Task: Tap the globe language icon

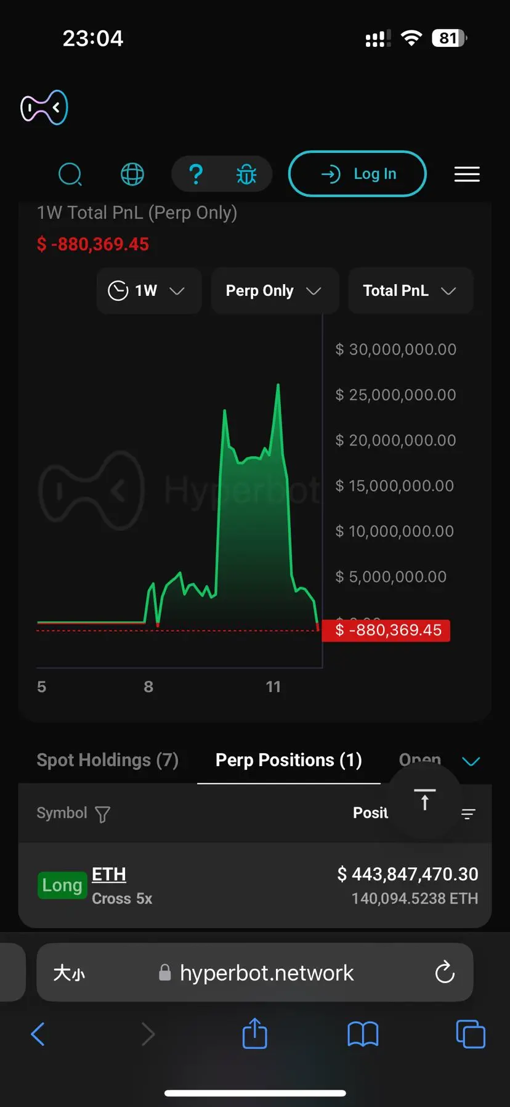Action: 132,174
